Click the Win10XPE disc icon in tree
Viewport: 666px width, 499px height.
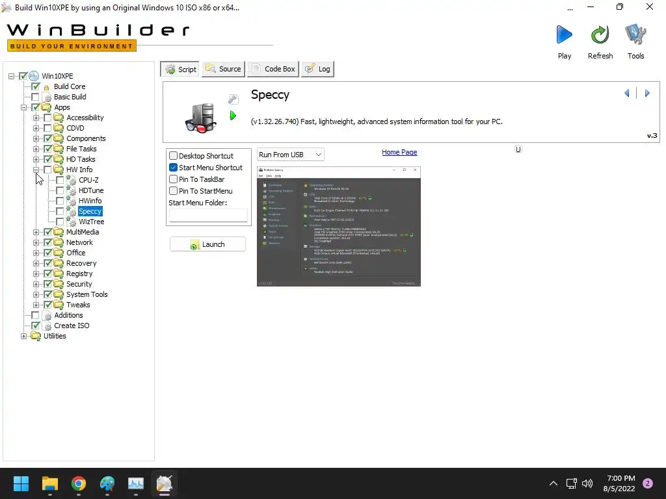34,76
